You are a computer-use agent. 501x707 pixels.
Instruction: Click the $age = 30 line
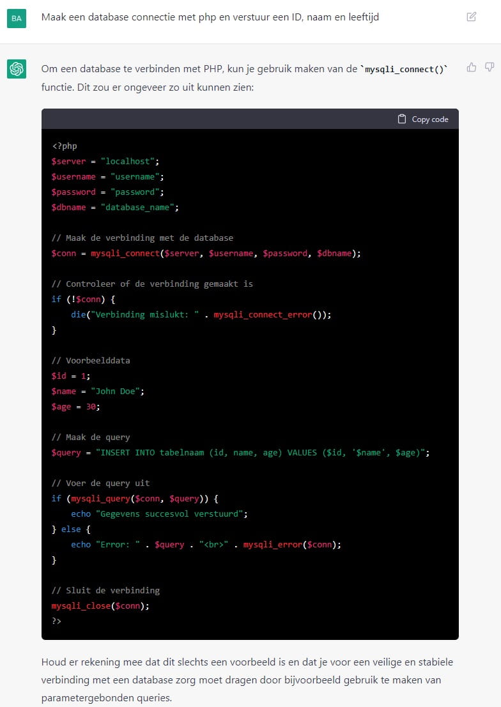[x=76, y=407]
